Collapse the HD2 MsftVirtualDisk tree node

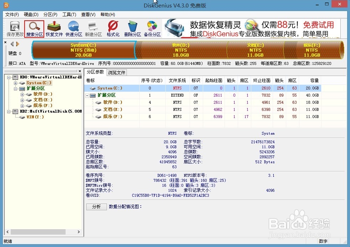9,112
